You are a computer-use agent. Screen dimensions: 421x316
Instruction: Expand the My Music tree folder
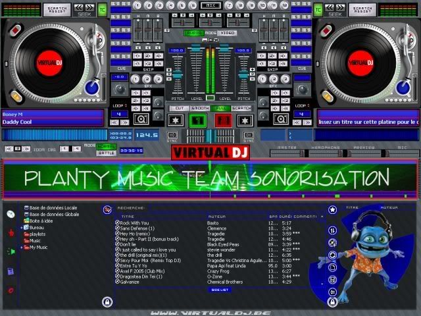[22, 248]
